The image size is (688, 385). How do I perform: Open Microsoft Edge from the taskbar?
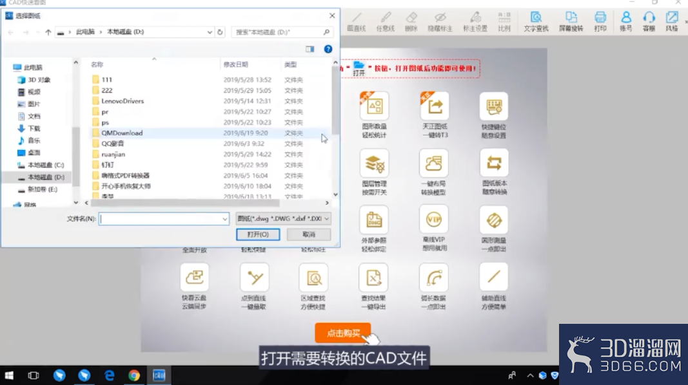(x=109, y=375)
